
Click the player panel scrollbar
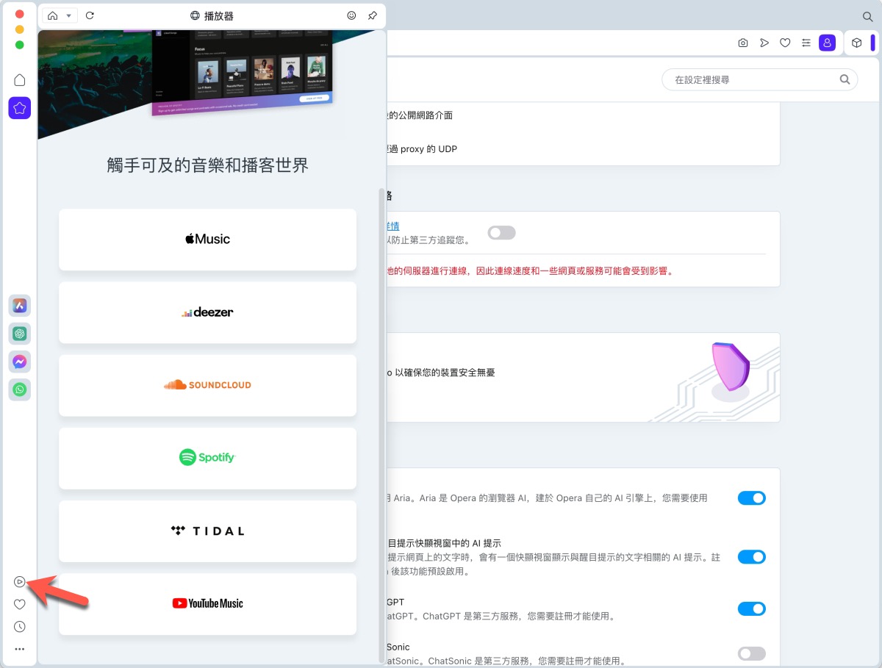click(x=381, y=367)
